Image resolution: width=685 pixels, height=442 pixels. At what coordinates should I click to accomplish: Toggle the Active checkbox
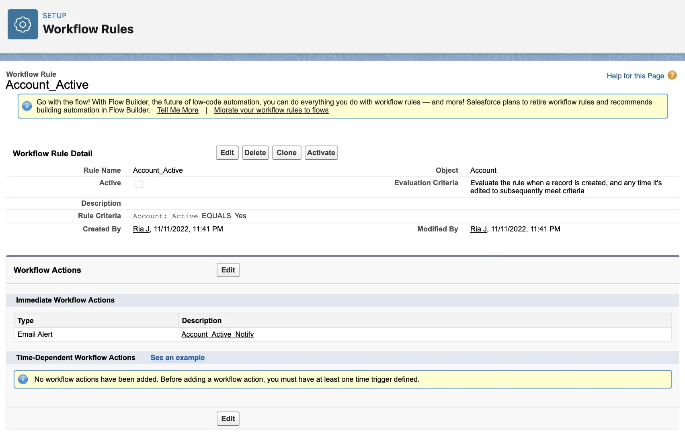click(x=139, y=184)
